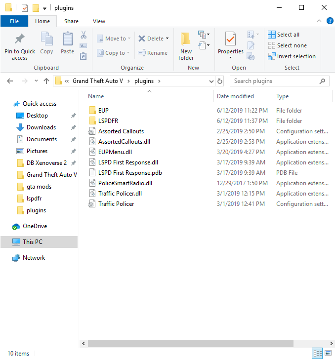Screen dimensions: 335x359
Task: Click the Rename button
Action: (153, 53)
